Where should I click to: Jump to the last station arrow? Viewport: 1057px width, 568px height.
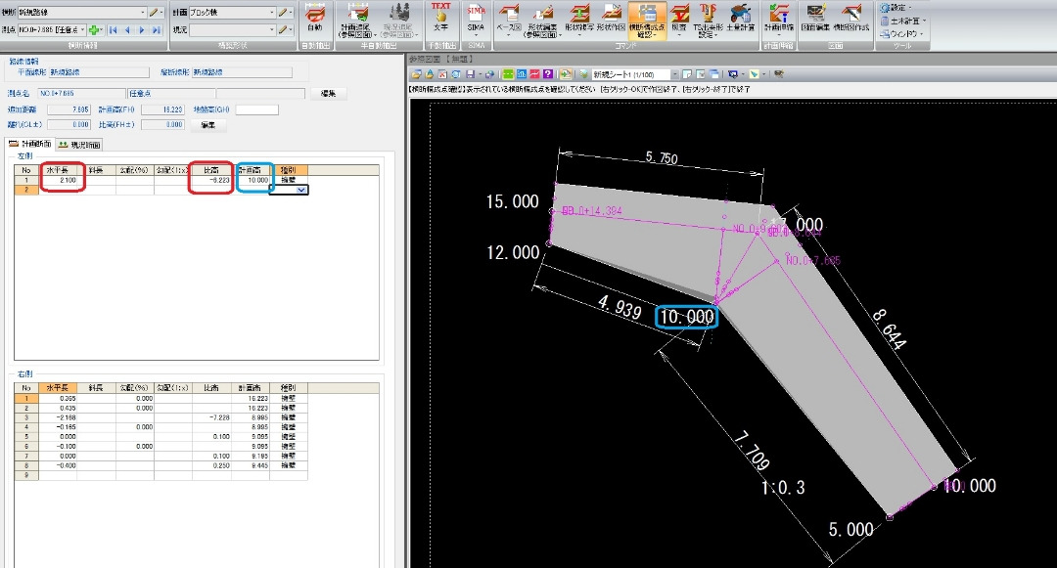[156, 30]
